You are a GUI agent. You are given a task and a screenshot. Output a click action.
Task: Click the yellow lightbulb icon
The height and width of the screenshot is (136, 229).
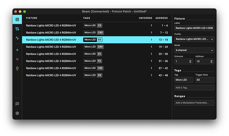[17, 68]
